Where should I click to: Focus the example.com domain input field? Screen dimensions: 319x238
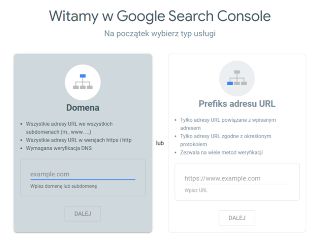(x=83, y=174)
